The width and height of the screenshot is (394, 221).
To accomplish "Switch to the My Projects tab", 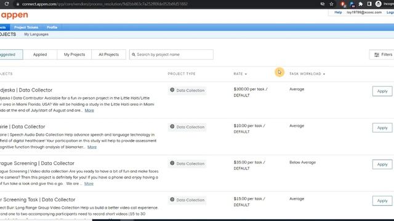I will tap(74, 55).
